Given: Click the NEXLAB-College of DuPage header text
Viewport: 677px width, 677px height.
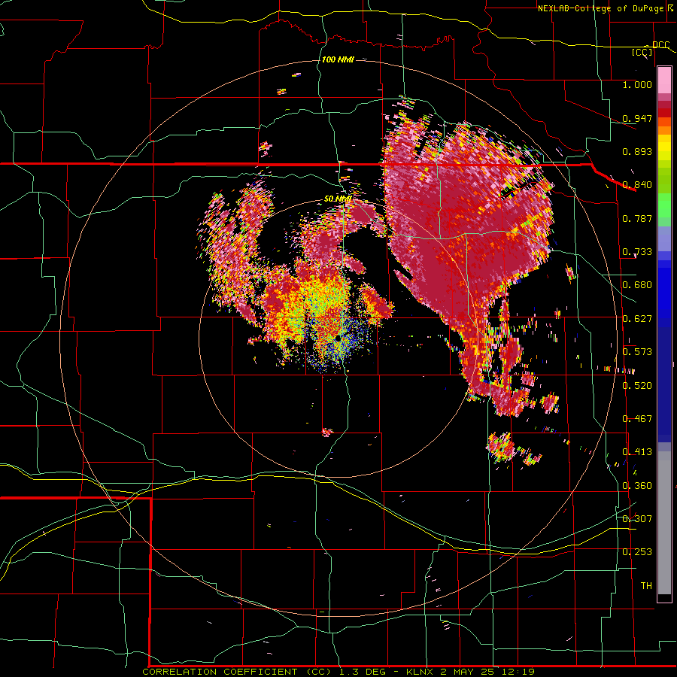Looking at the screenshot, I should pos(600,8).
